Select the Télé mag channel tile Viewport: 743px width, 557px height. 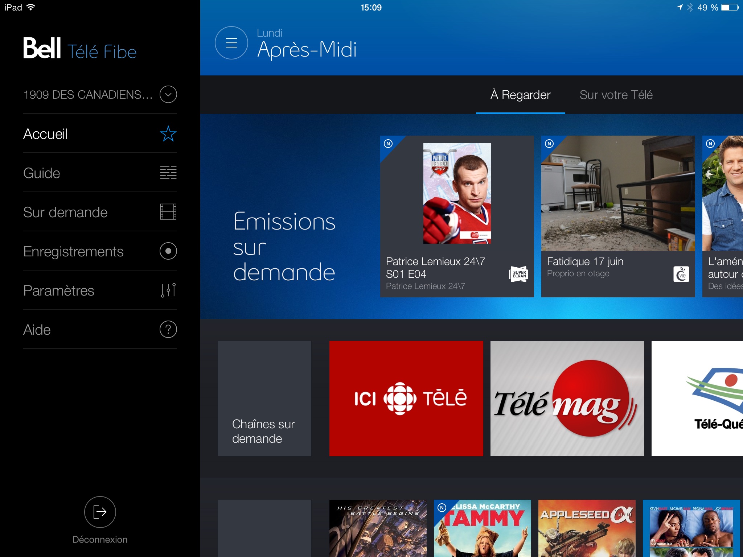pos(567,398)
